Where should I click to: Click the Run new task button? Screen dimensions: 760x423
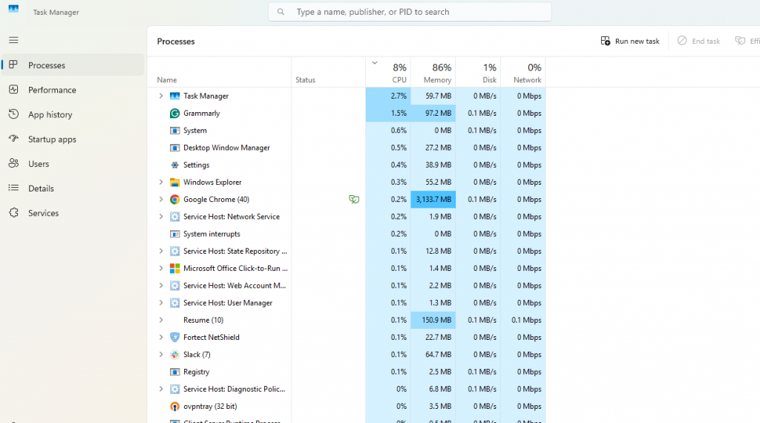click(x=630, y=42)
